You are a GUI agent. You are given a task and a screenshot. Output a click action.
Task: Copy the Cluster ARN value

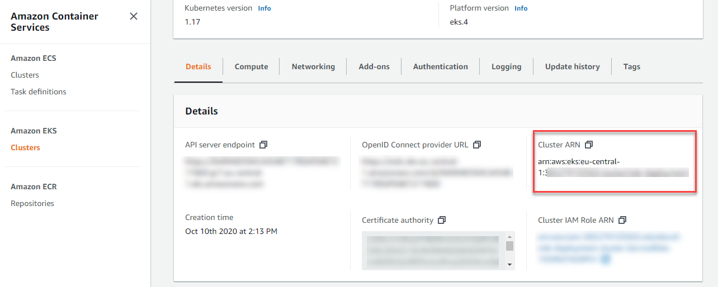click(589, 145)
